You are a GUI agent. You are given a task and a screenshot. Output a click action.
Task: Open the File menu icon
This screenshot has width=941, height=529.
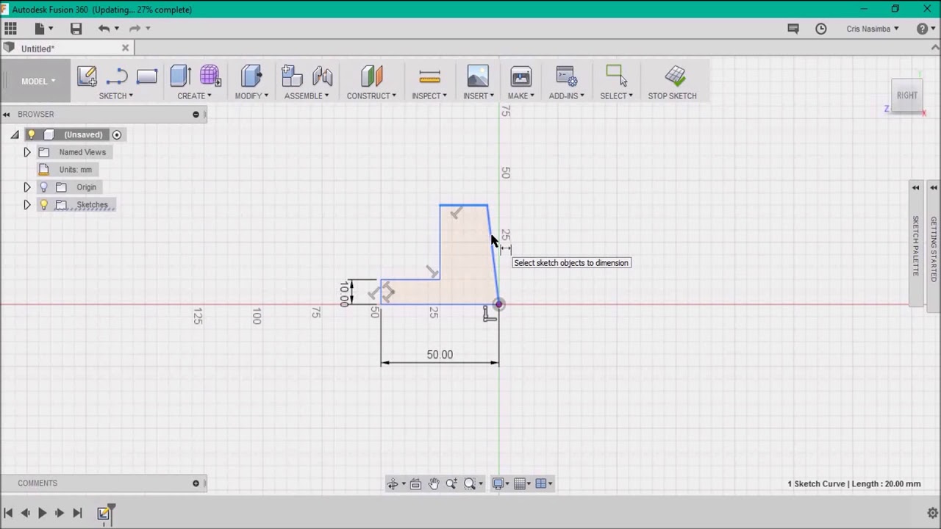point(43,29)
